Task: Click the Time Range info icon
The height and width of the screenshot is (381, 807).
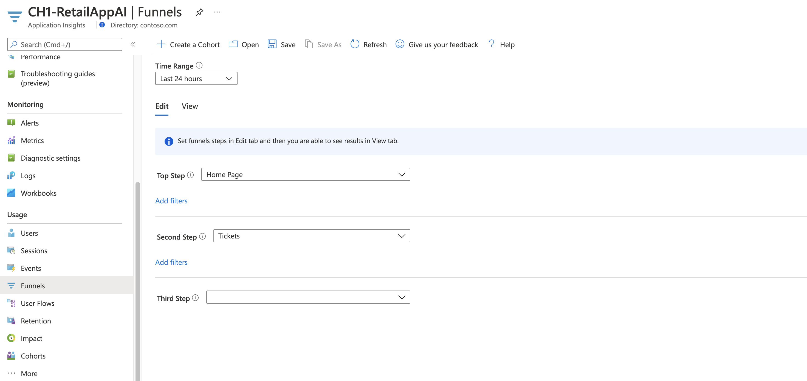Action: pos(199,66)
